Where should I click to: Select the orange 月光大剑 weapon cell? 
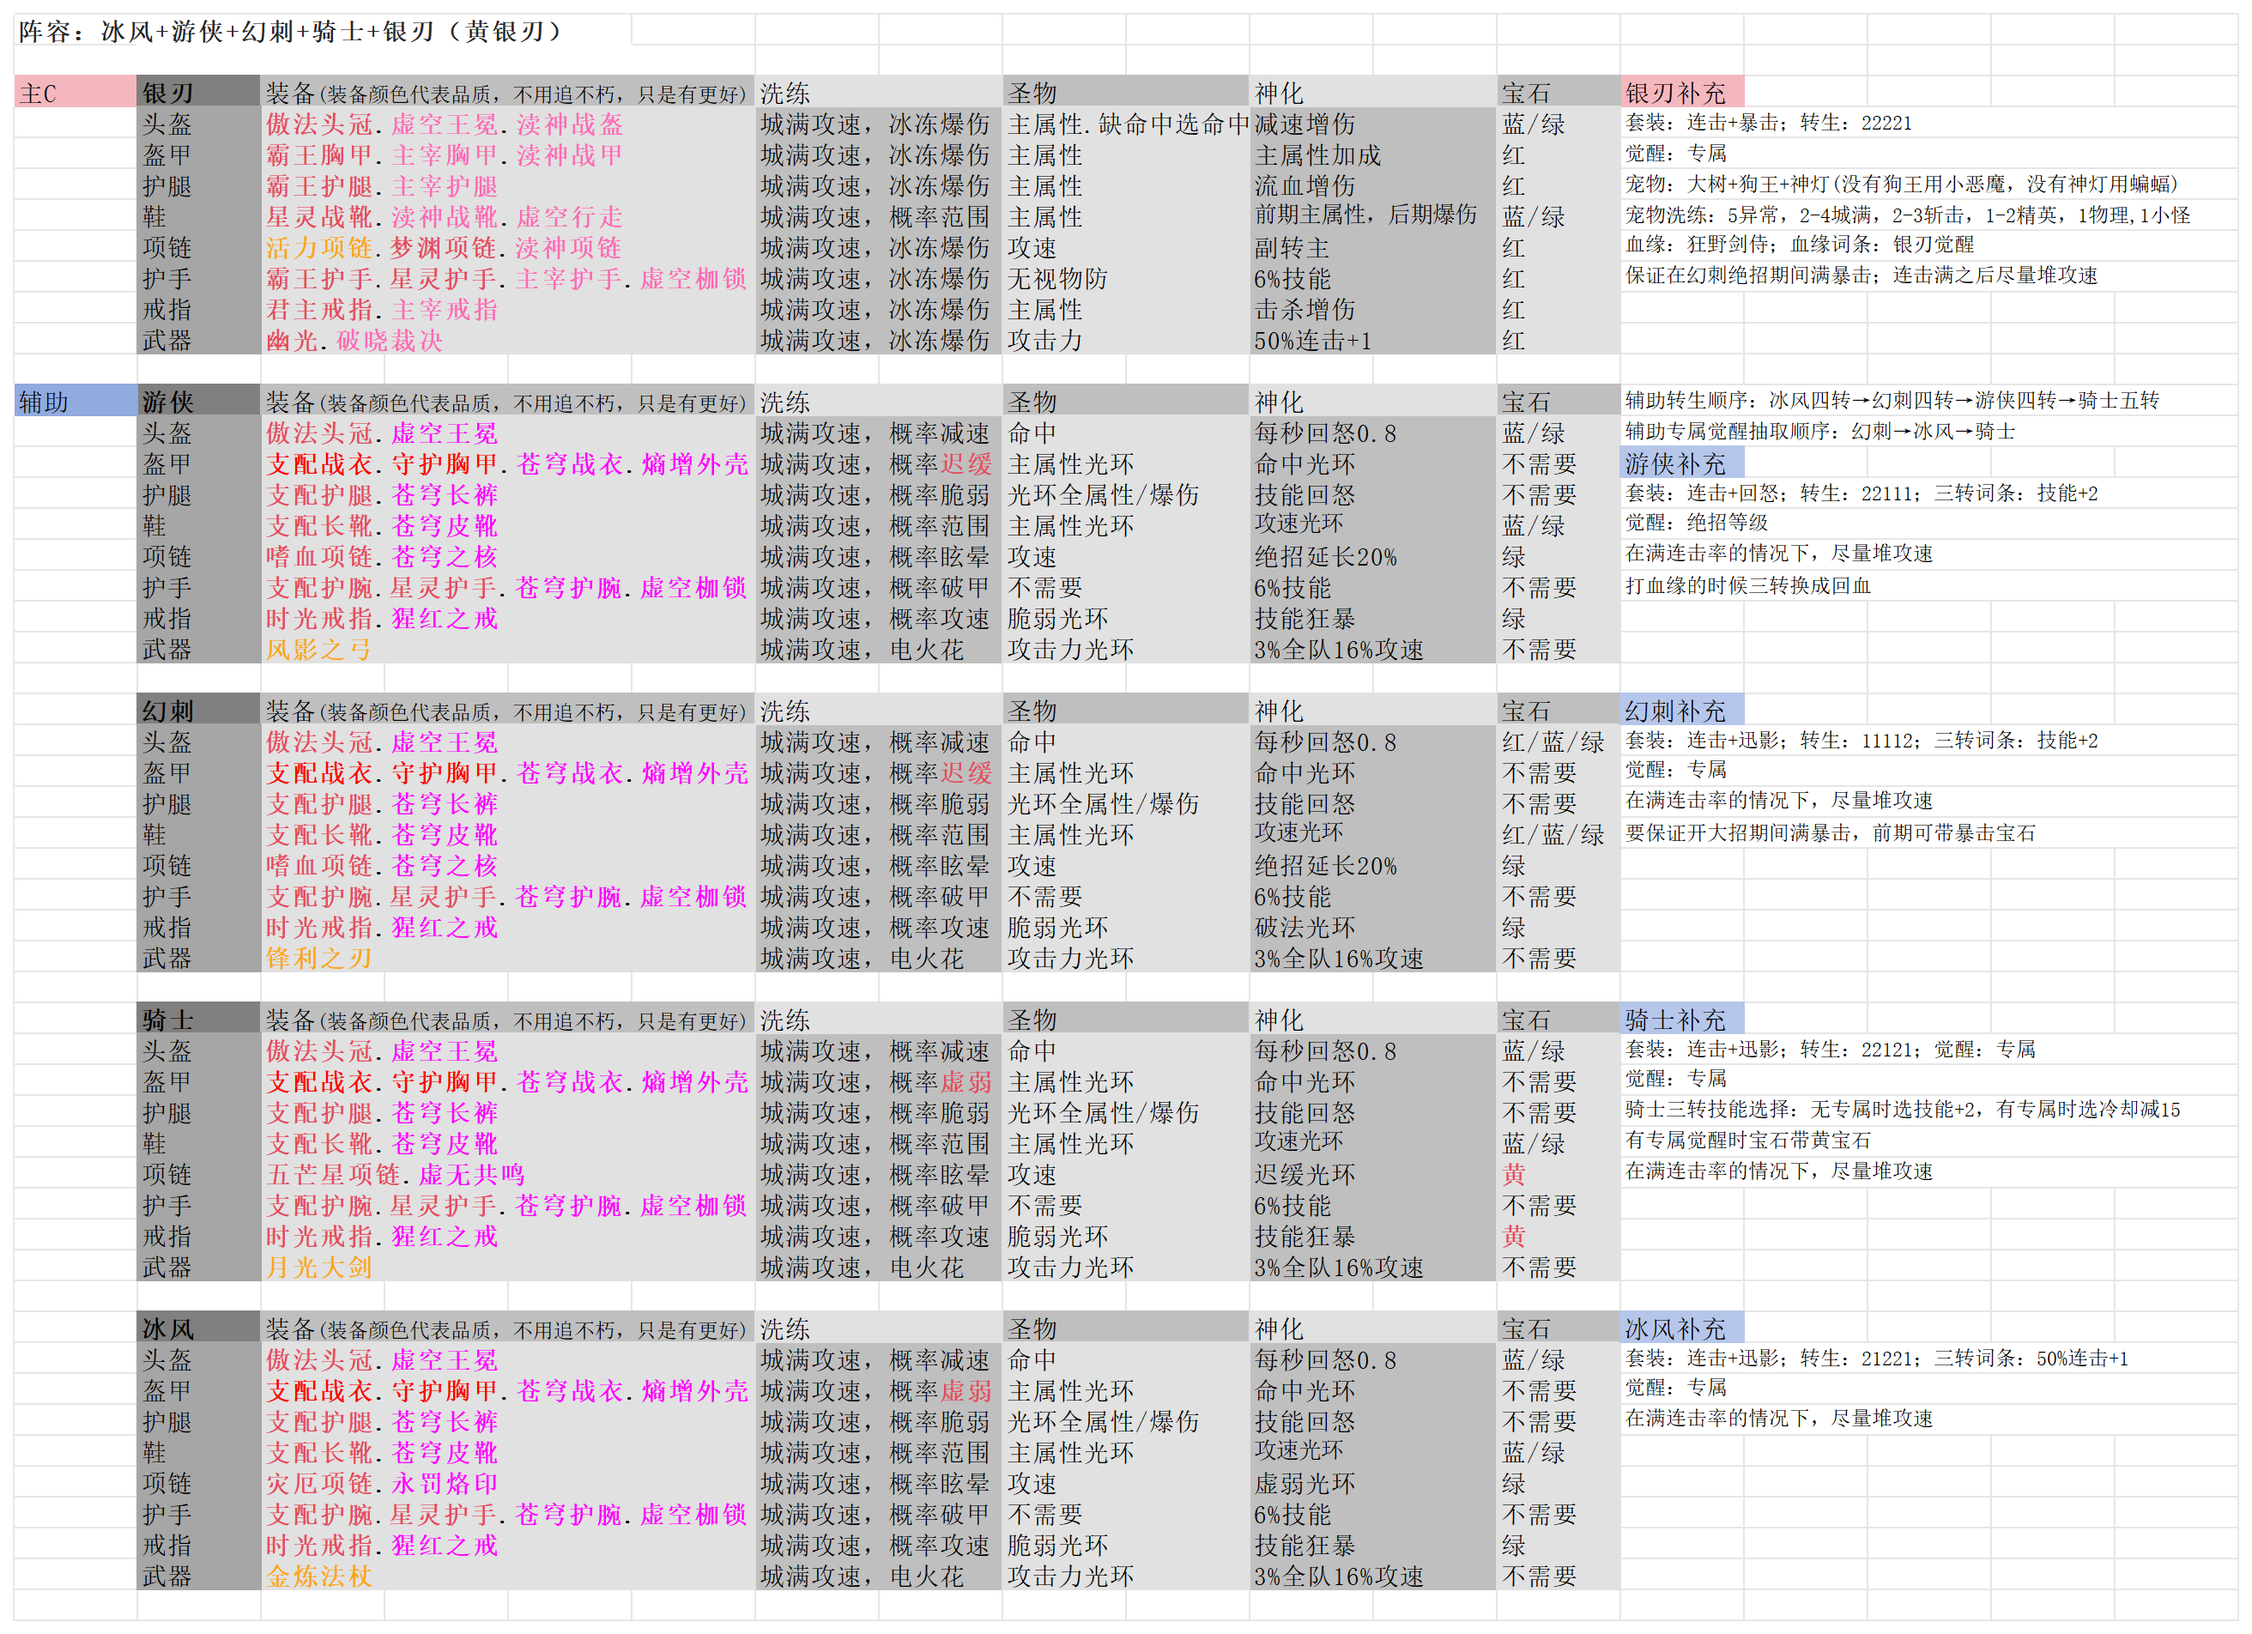tap(318, 1267)
